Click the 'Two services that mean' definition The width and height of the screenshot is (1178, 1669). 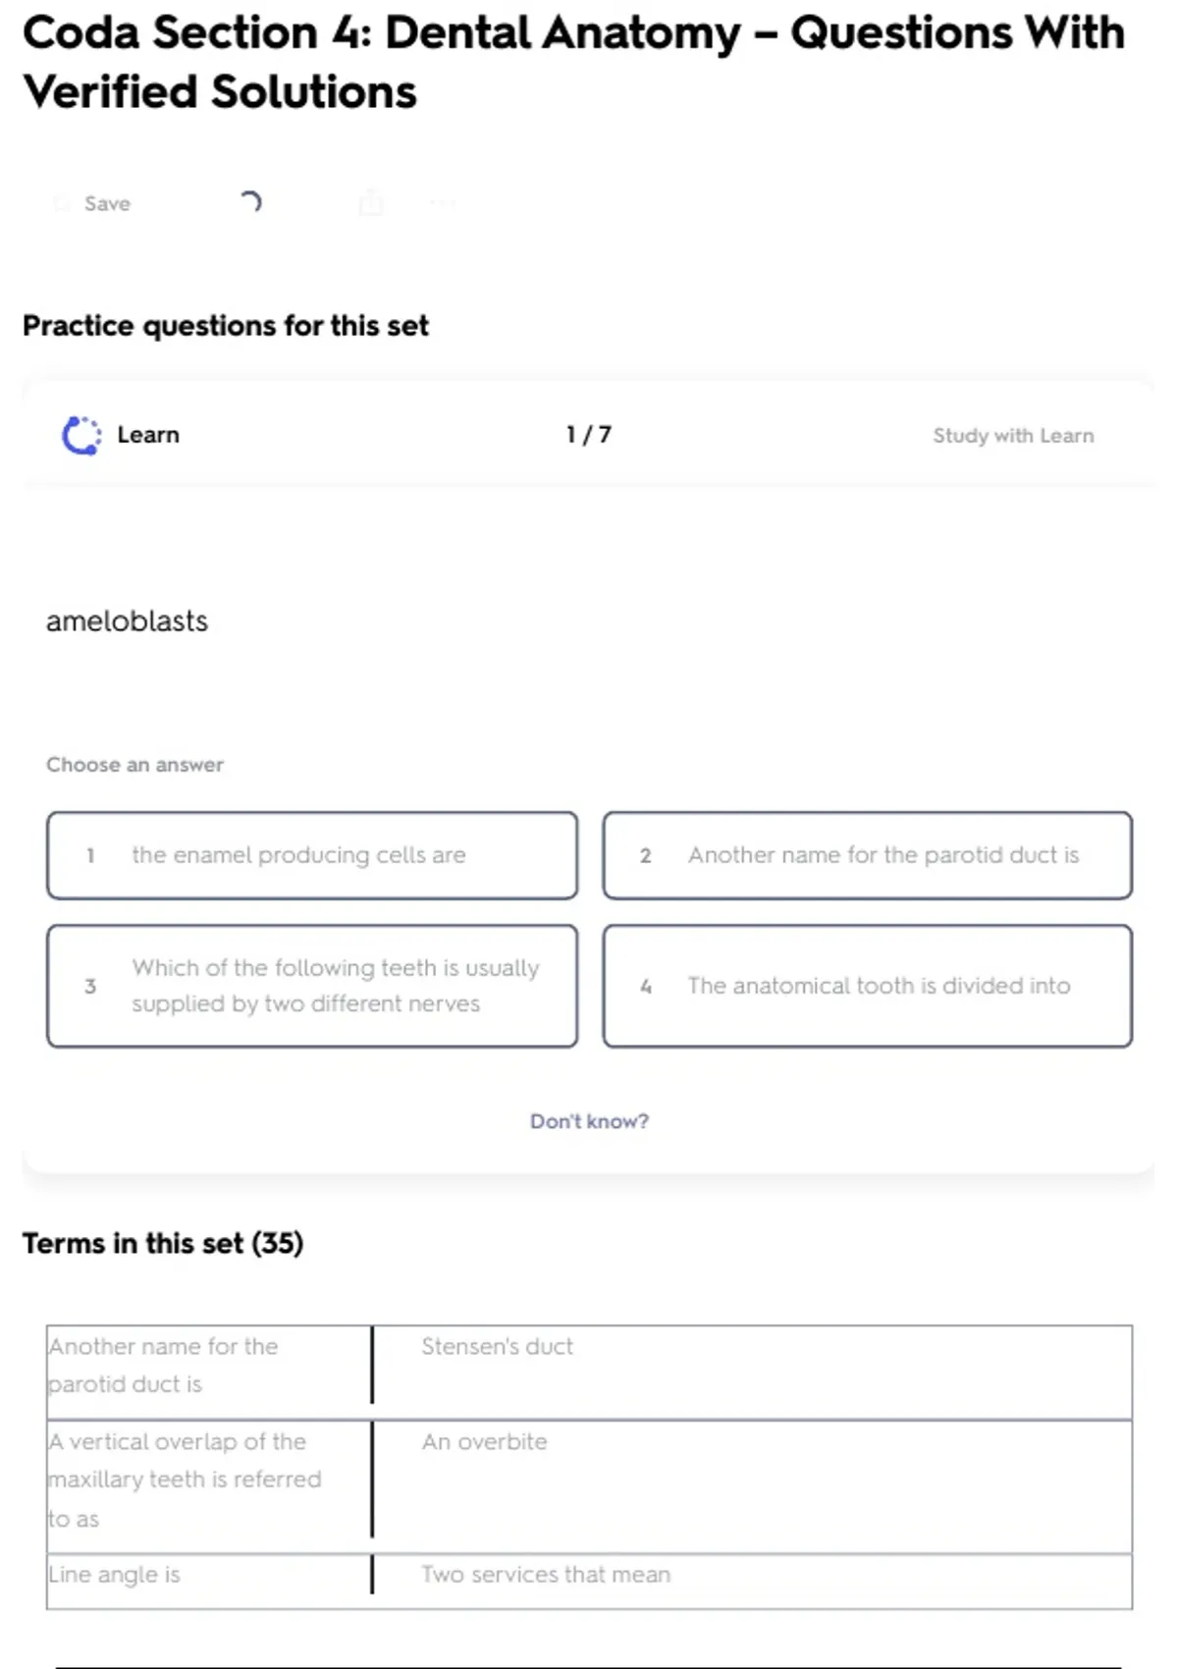(546, 1575)
